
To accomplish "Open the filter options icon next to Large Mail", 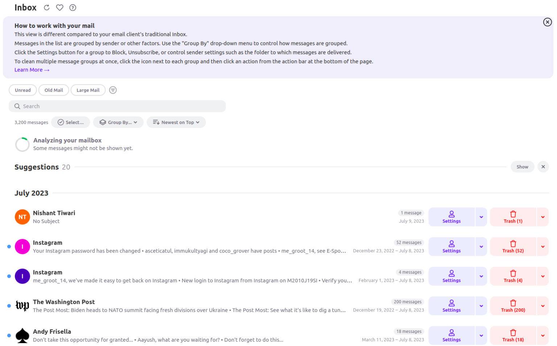I will tap(113, 90).
